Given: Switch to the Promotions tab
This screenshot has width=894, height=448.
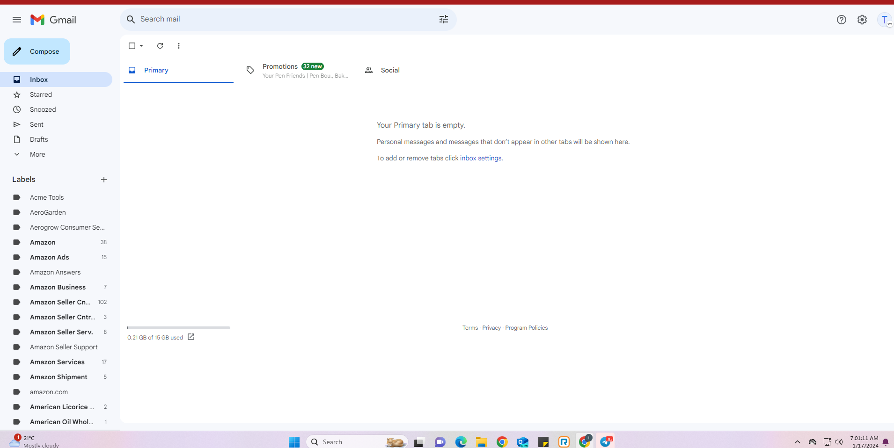Looking at the screenshot, I should 298,70.
